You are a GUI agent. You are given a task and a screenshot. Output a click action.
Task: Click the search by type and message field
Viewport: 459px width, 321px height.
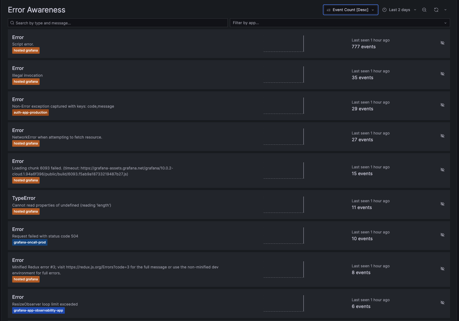pos(108,23)
